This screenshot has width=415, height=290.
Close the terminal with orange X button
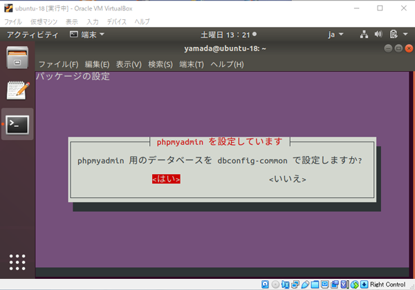point(409,48)
